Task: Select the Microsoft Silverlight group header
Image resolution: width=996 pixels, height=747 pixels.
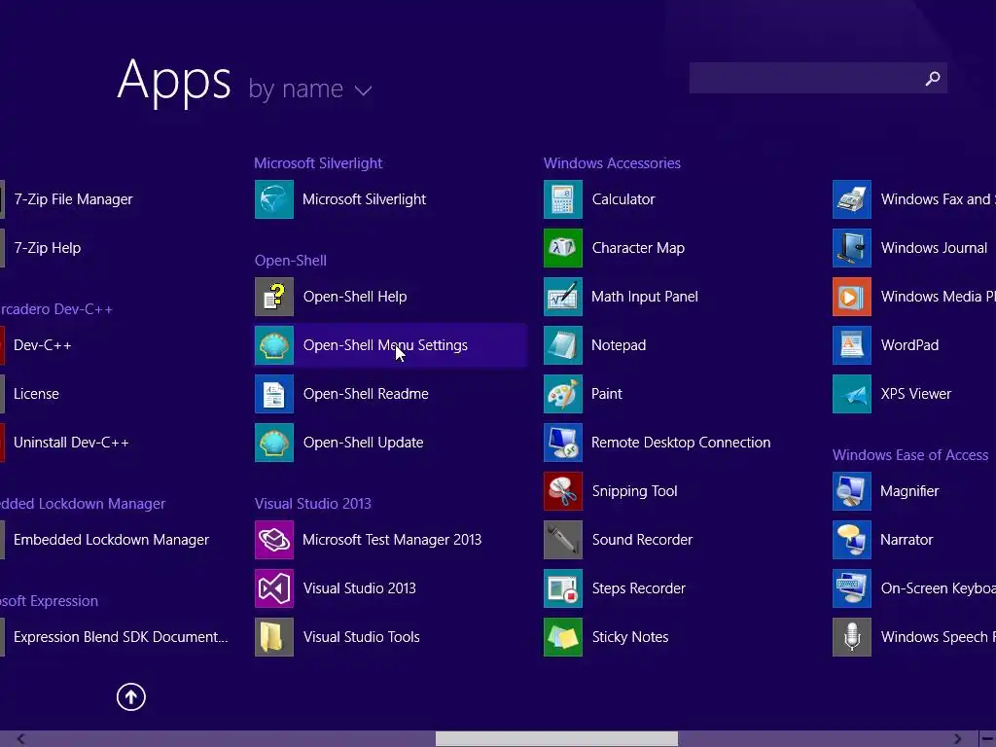Action: click(x=318, y=163)
